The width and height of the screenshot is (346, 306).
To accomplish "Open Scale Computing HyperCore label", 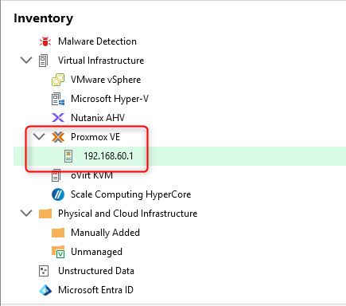I will tap(130, 194).
